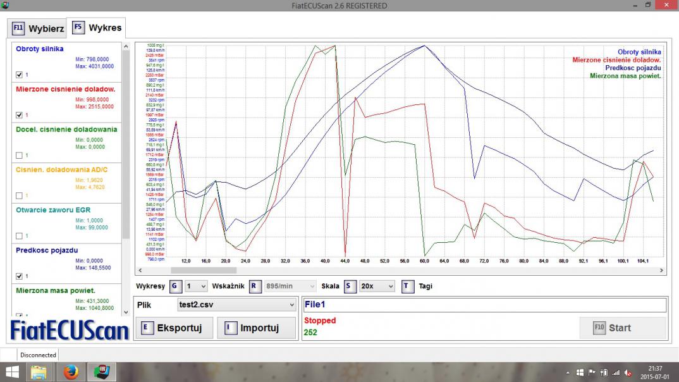The width and height of the screenshot is (679, 382).
Task: Click the parameter list scroll-up arrow
Action: click(126, 46)
